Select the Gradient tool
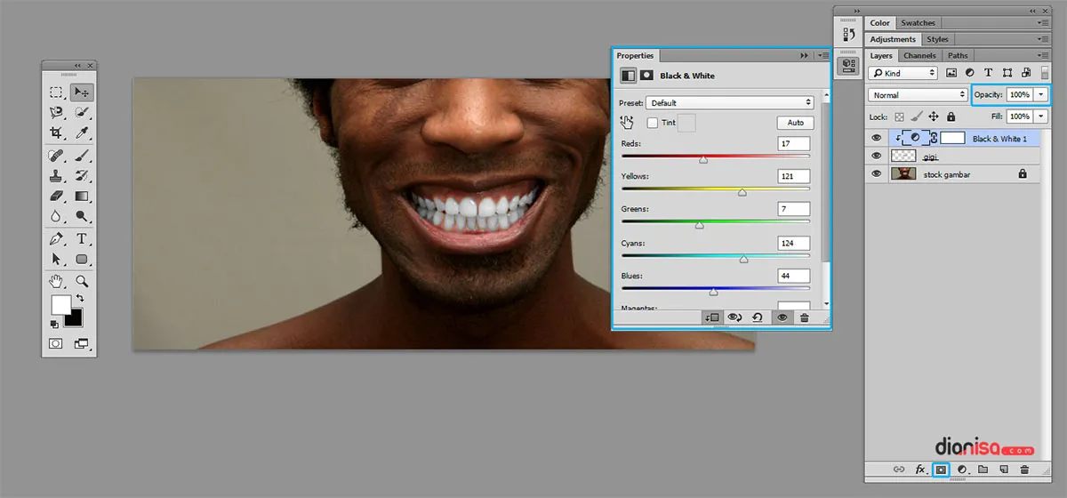Viewport: 1067px width, 498px height. tap(82, 196)
